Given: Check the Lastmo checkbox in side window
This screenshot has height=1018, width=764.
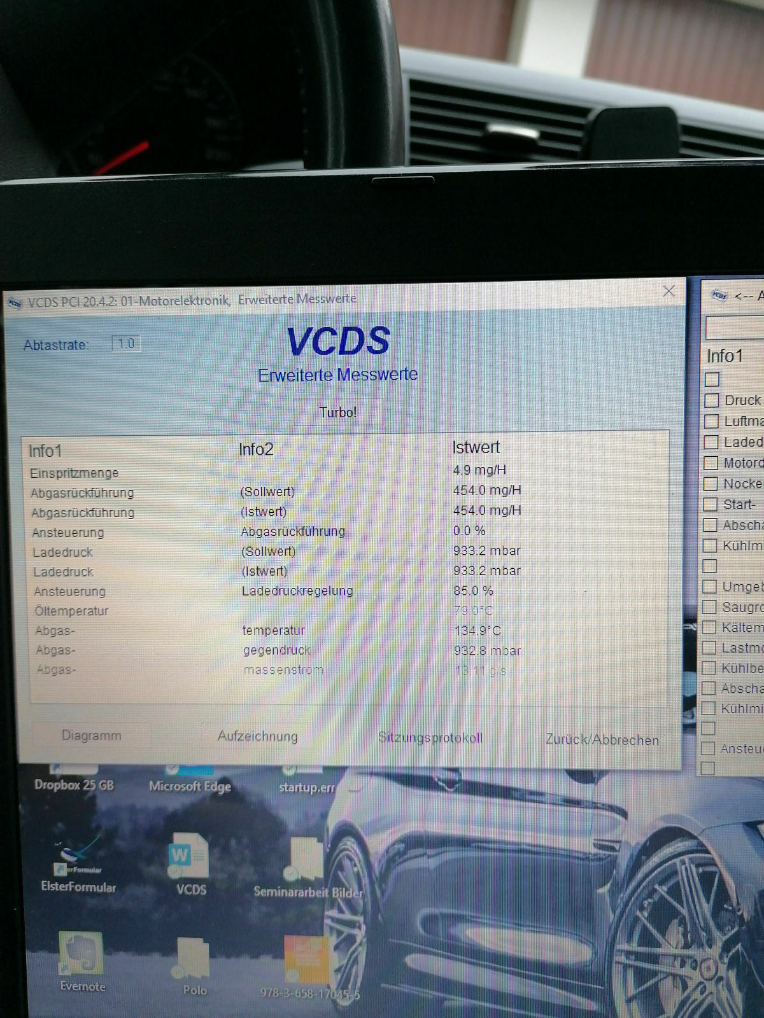Looking at the screenshot, I should tap(709, 648).
